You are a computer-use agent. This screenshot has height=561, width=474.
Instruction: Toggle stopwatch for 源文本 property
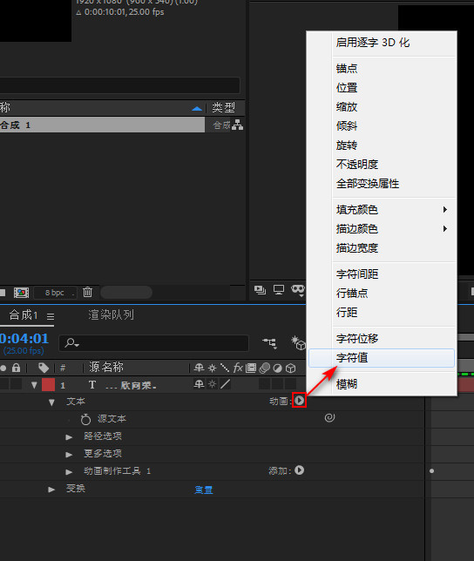(x=85, y=419)
